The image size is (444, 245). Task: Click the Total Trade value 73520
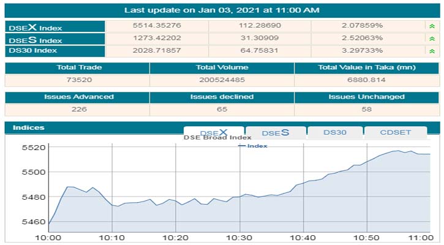click(x=77, y=80)
